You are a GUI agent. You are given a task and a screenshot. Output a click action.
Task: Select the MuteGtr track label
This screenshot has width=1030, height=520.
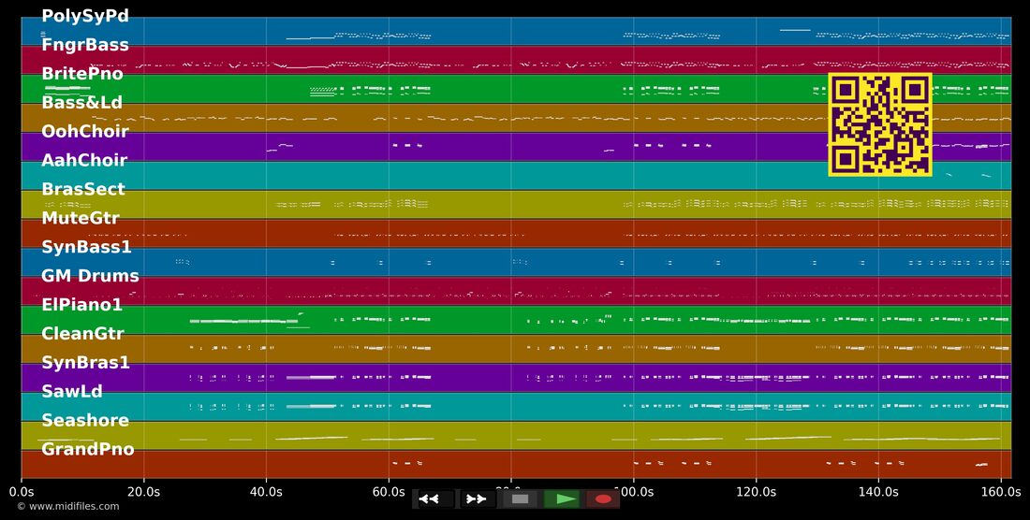coord(81,218)
